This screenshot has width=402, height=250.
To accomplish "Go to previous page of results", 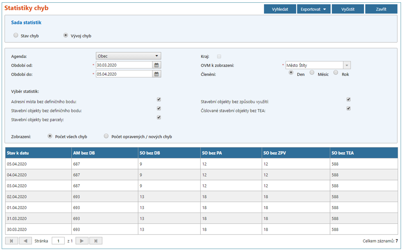I will coord(25,241).
